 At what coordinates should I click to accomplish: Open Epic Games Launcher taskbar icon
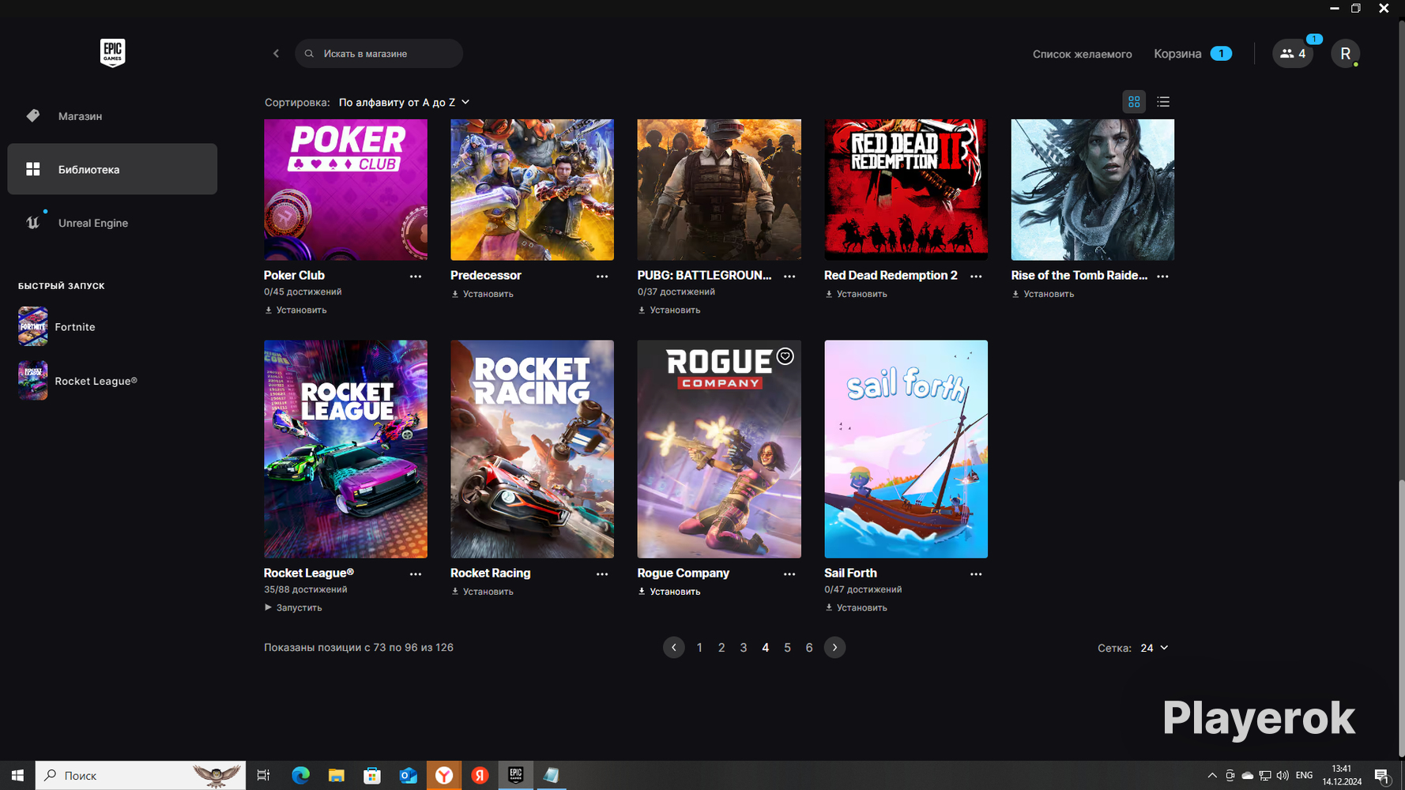pyautogui.click(x=516, y=776)
